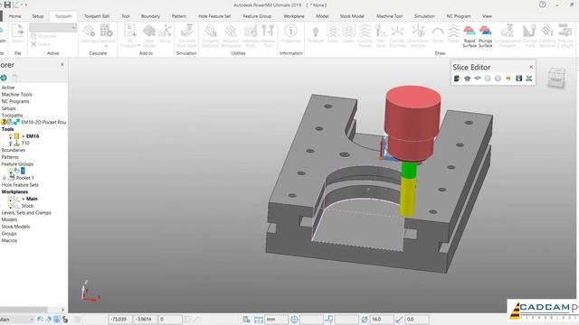This screenshot has height=325, width=579.
Task: Open the Boundary ribbon tab
Action: (x=150, y=16)
